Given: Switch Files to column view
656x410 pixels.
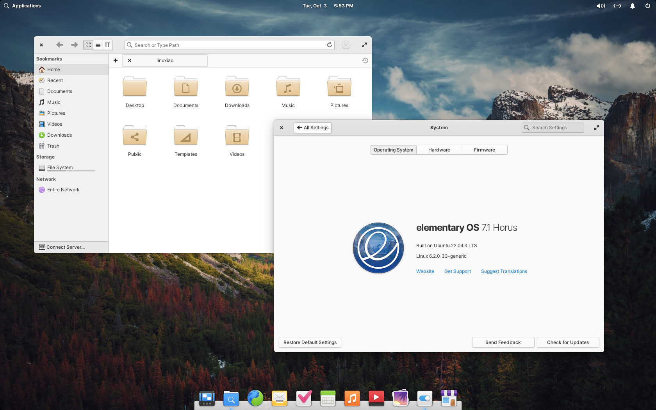Looking at the screenshot, I should point(108,45).
